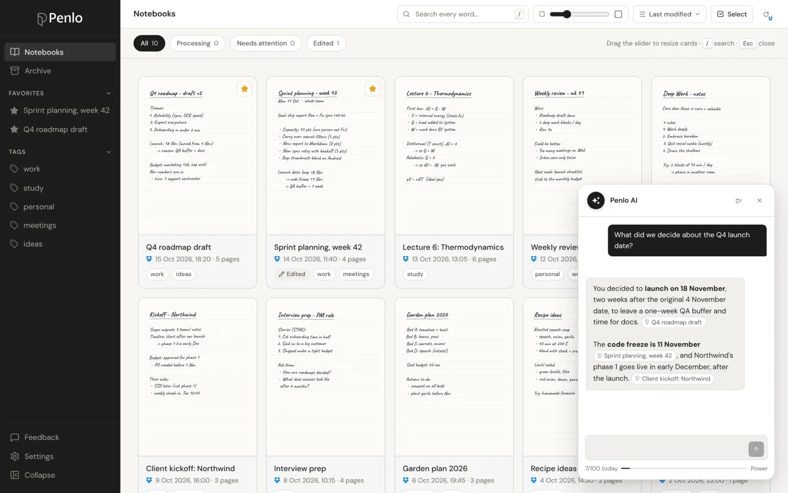Click the sync refresh icon
788x493 pixels.
click(x=767, y=15)
